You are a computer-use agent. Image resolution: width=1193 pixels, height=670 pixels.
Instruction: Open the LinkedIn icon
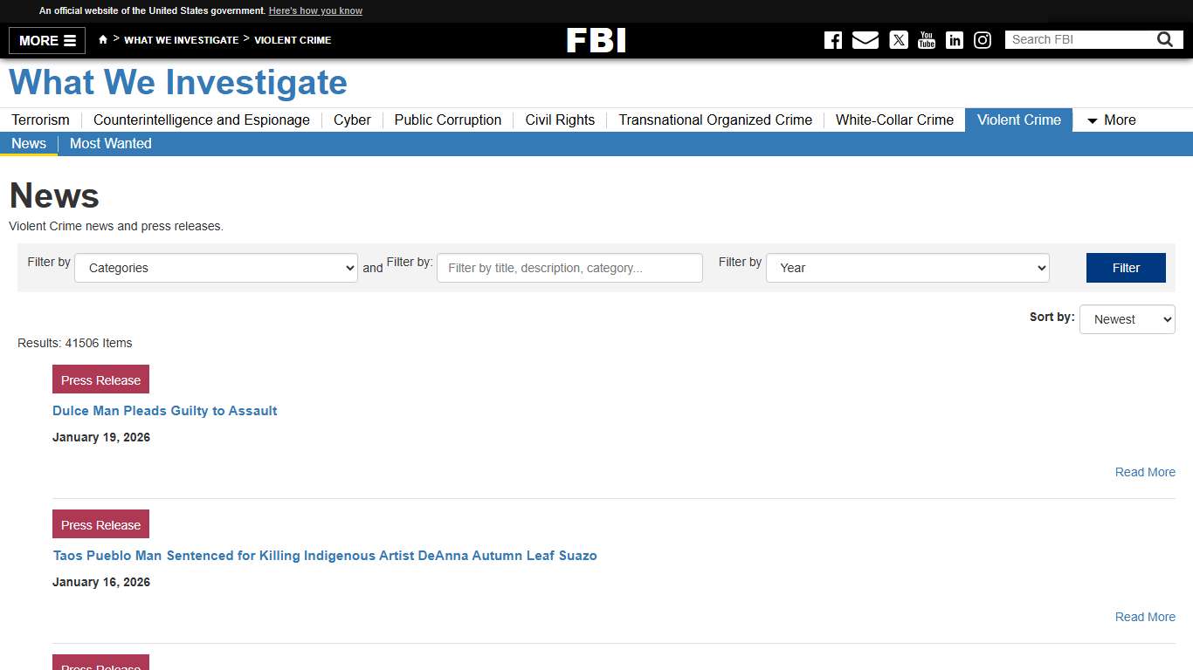(954, 39)
